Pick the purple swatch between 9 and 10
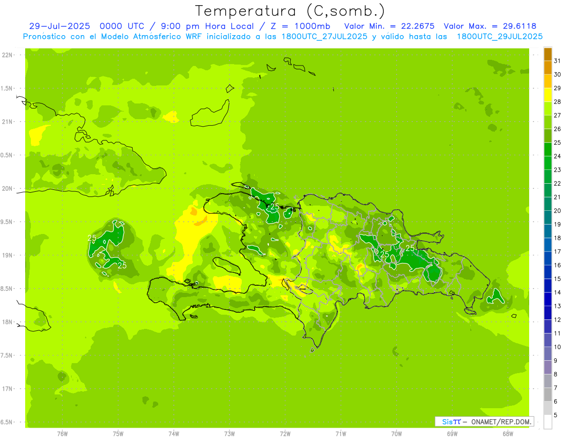Image resolution: width=570 pixels, height=440 pixels. click(x=548, y=354)
